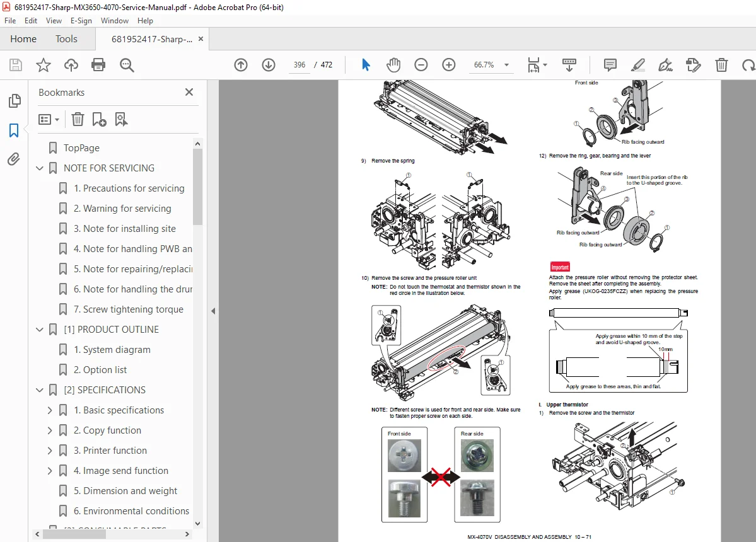Click the page number input field

pos(299,64)
